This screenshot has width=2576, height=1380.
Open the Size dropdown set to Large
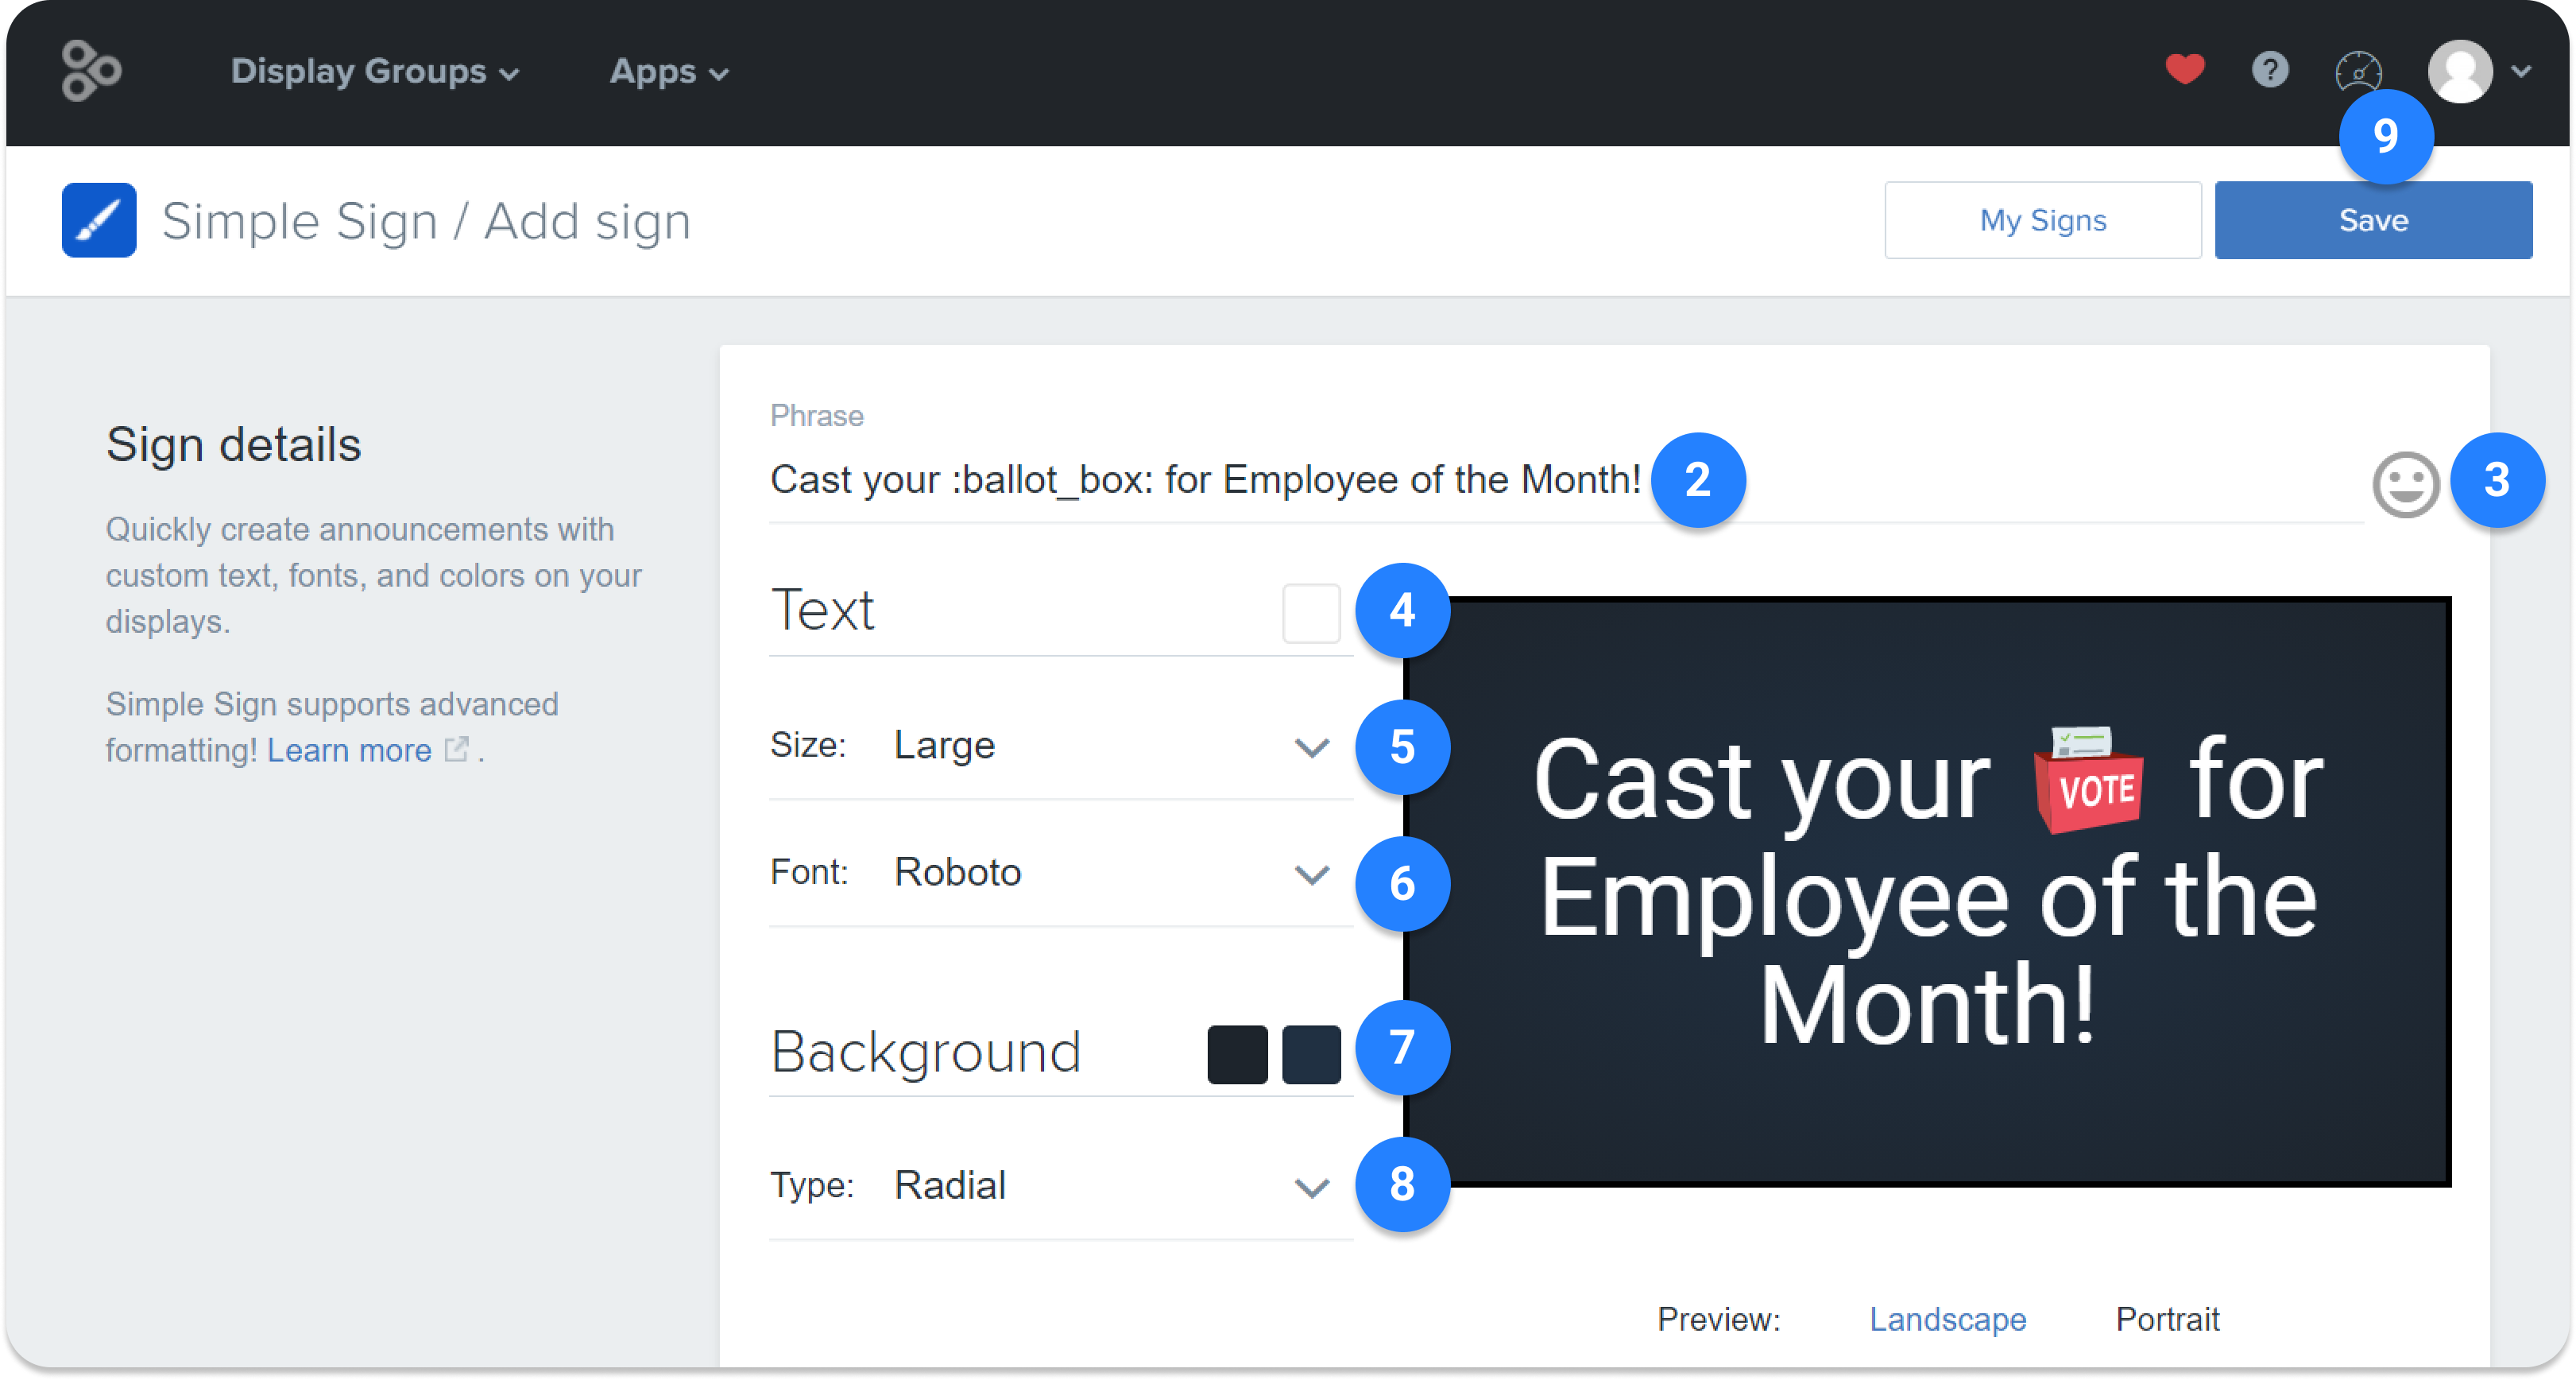point(1060,746)
